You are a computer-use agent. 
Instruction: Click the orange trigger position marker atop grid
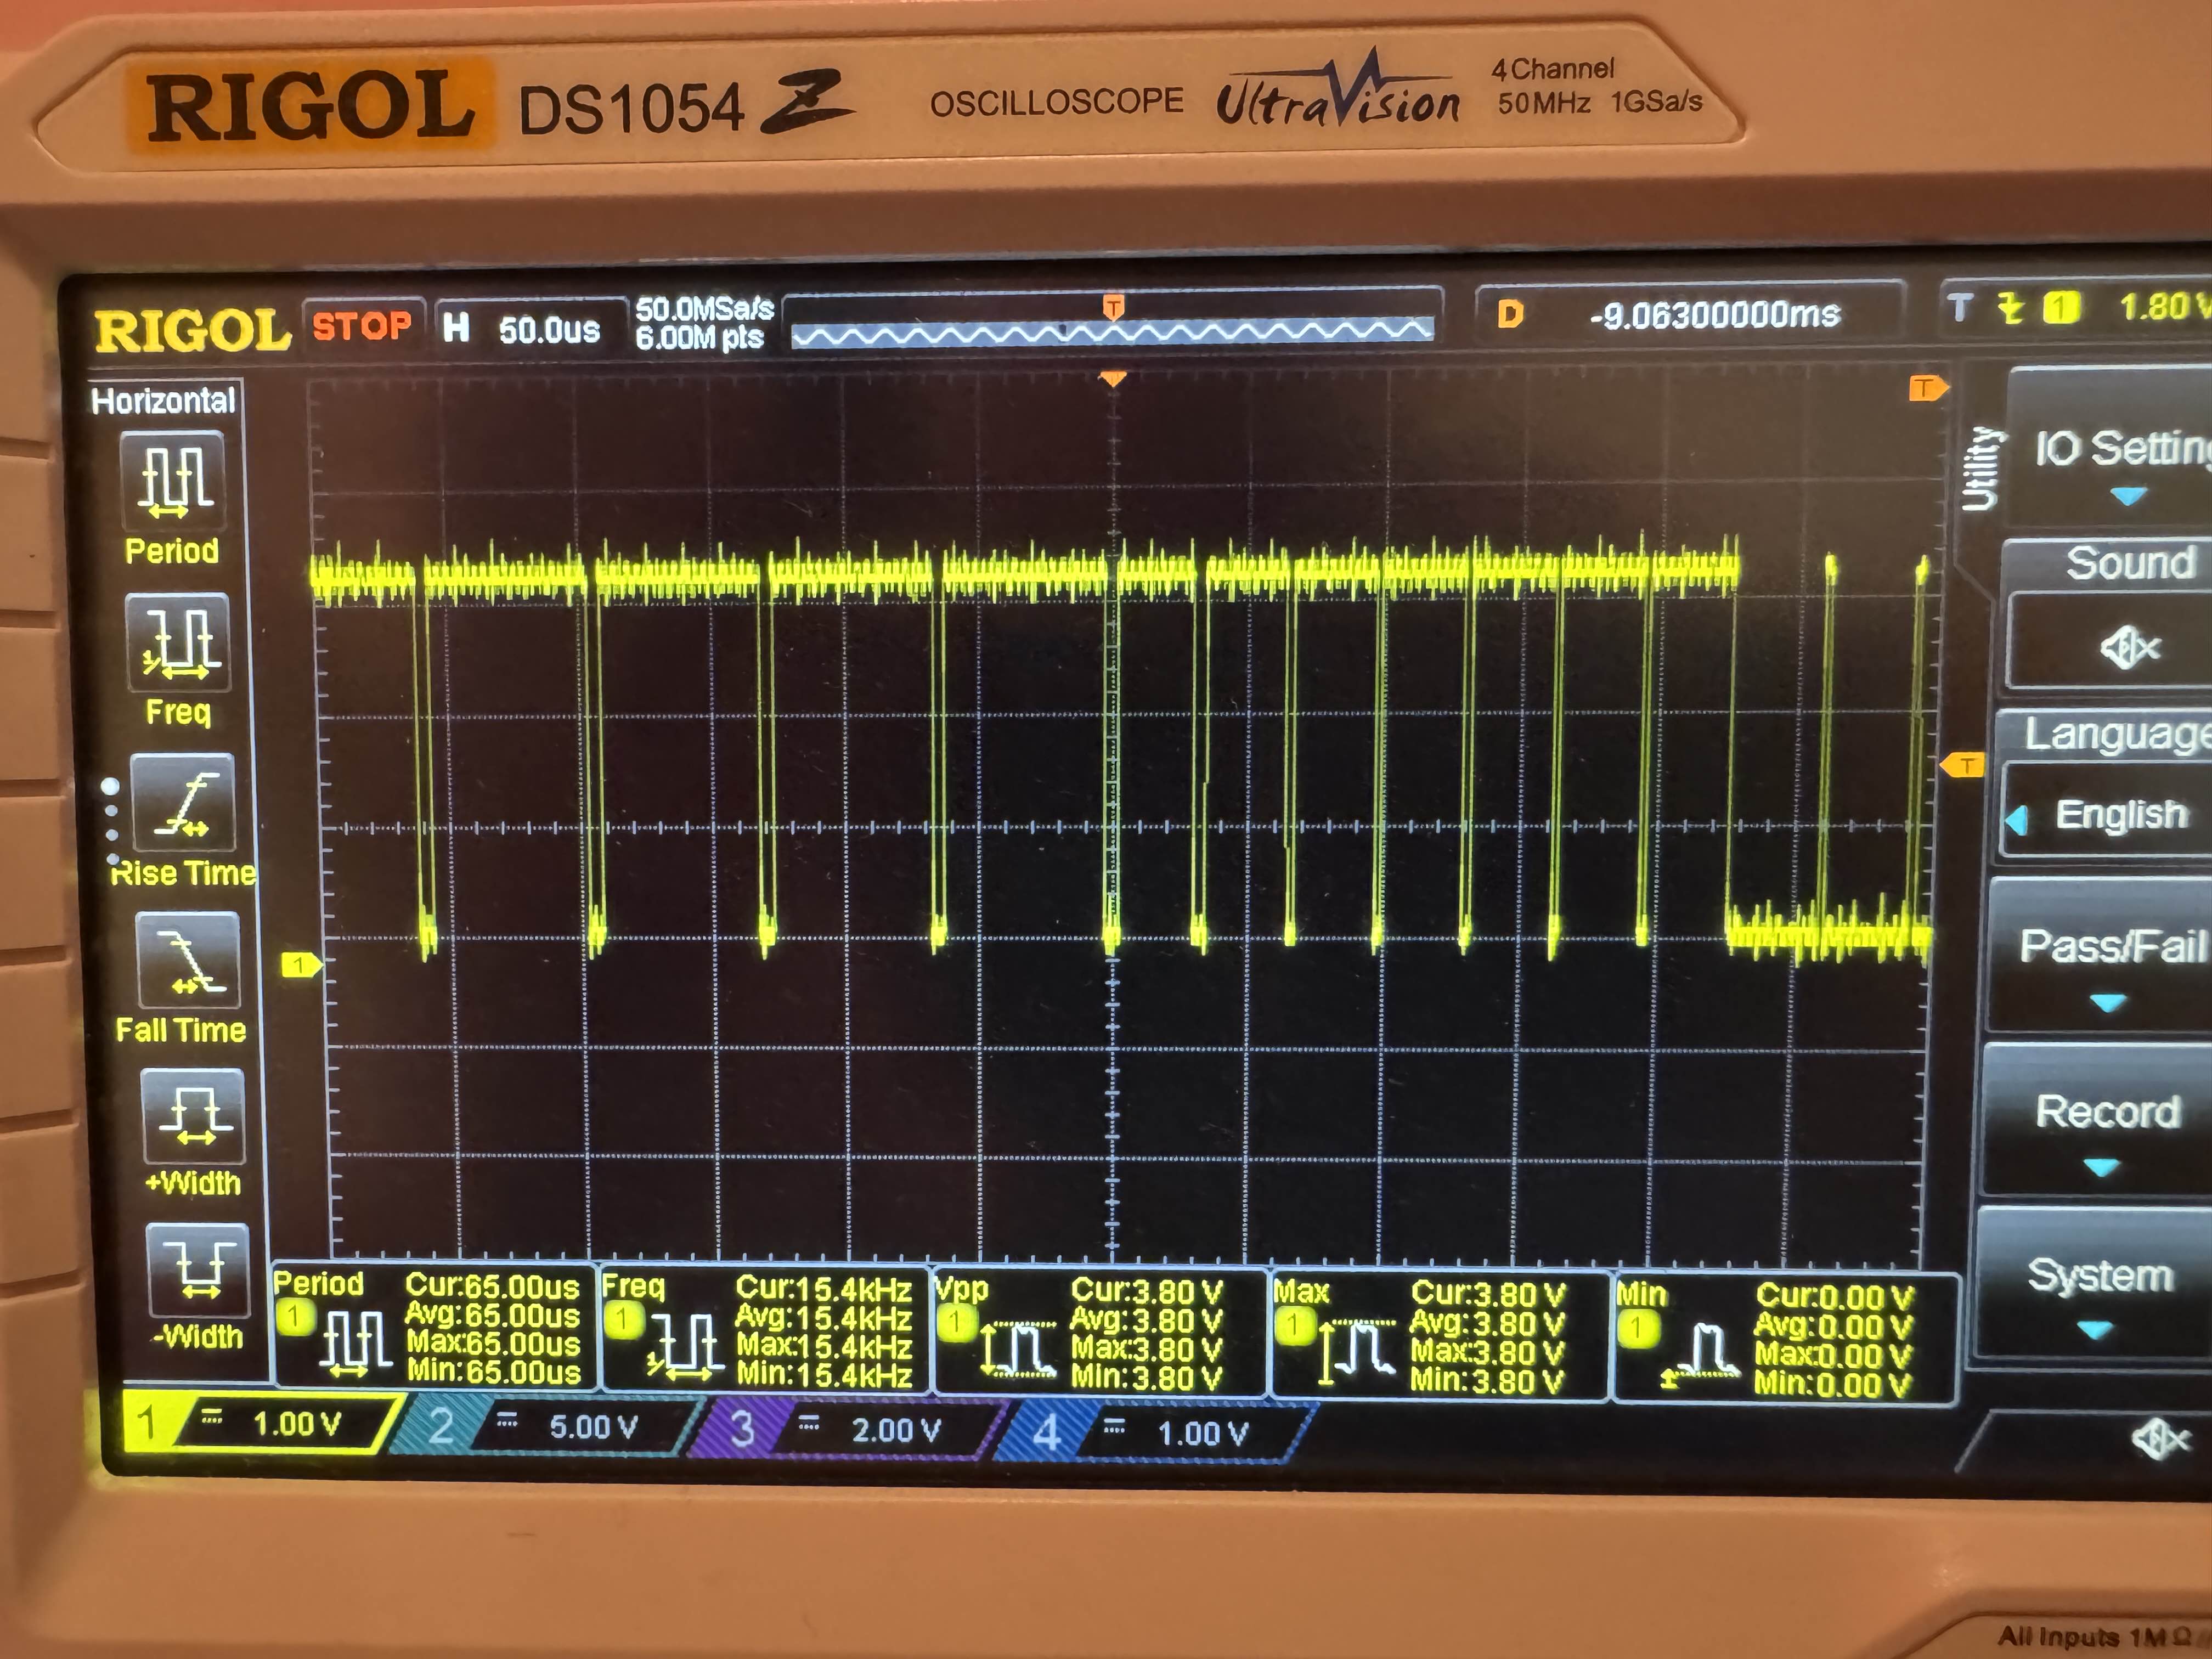click(1112, 379)
